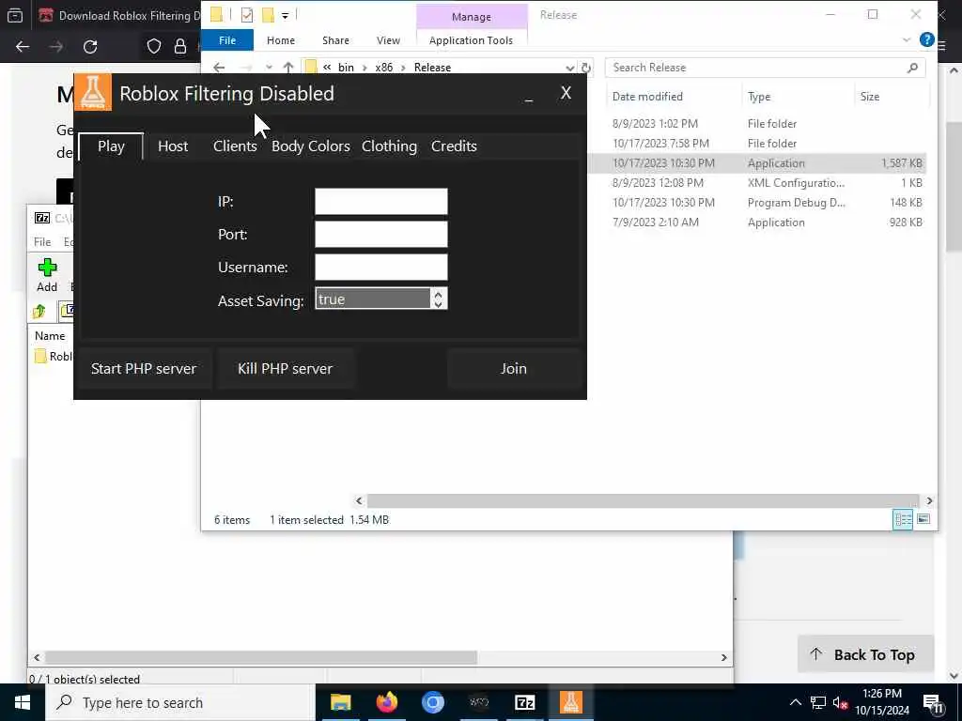This screenshot has height=721, width=962.
Task: Focus the Port text box
Action: click(x=381, y=234)
